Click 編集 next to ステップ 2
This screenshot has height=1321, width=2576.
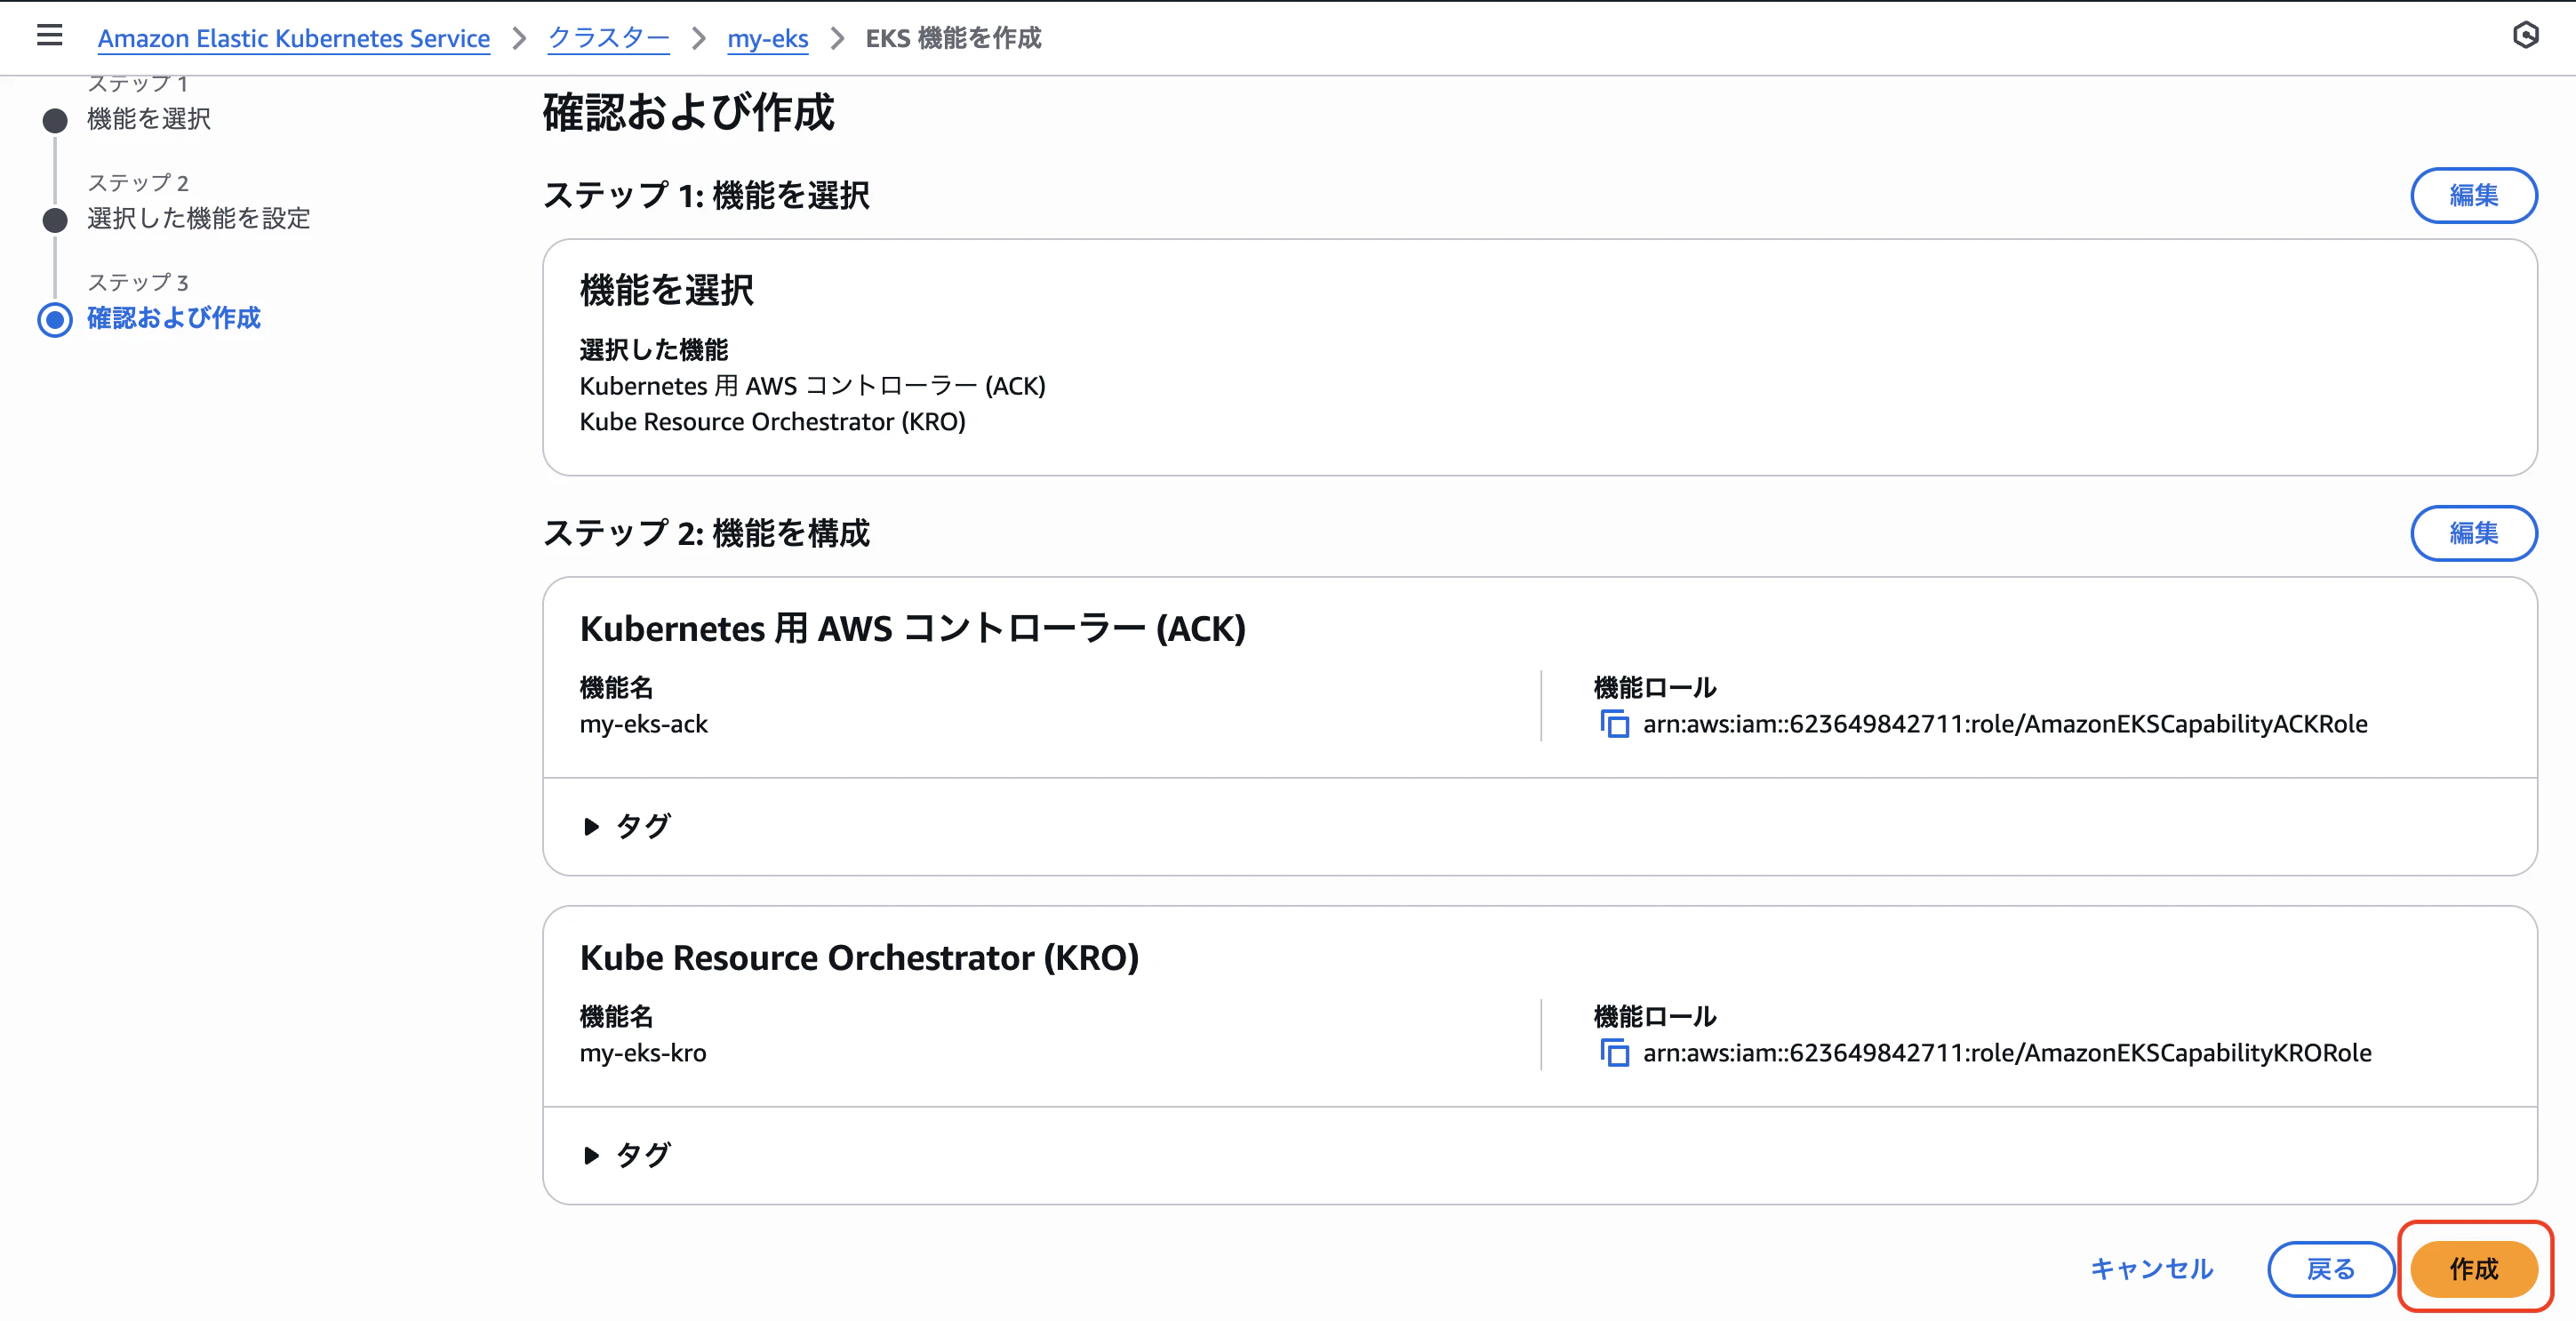(x=2473, y=533)
